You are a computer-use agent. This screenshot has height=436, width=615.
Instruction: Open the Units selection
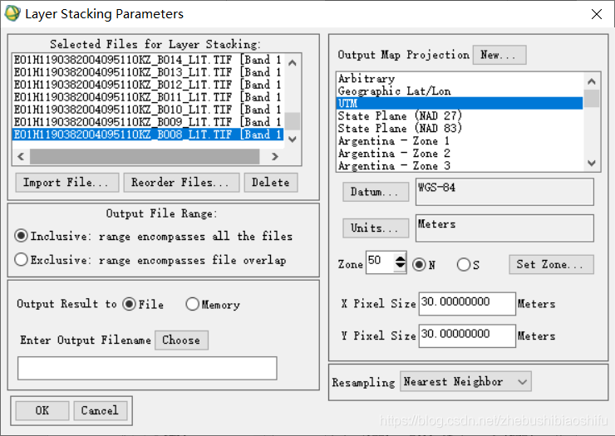(376, 228)
